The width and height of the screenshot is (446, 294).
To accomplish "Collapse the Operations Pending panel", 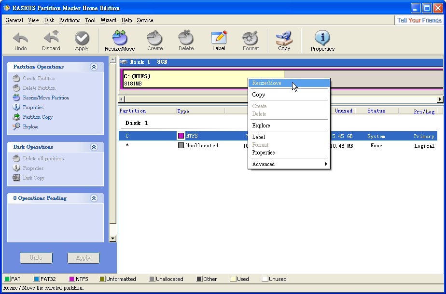I will click(94, 198).
